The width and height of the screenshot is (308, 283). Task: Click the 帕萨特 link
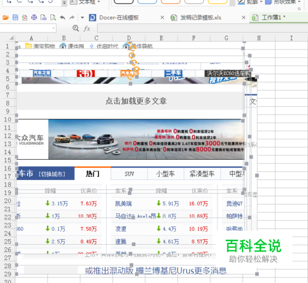click(x=235, y=216)
